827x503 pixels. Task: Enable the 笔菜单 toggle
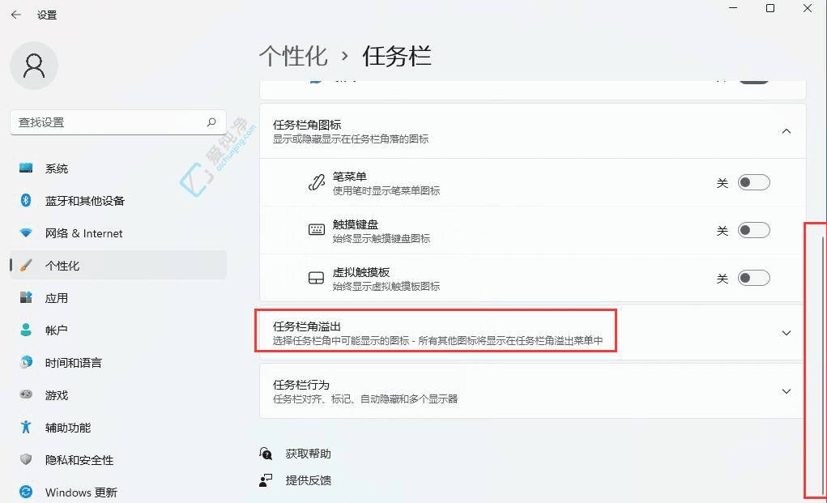click(753, 181)
